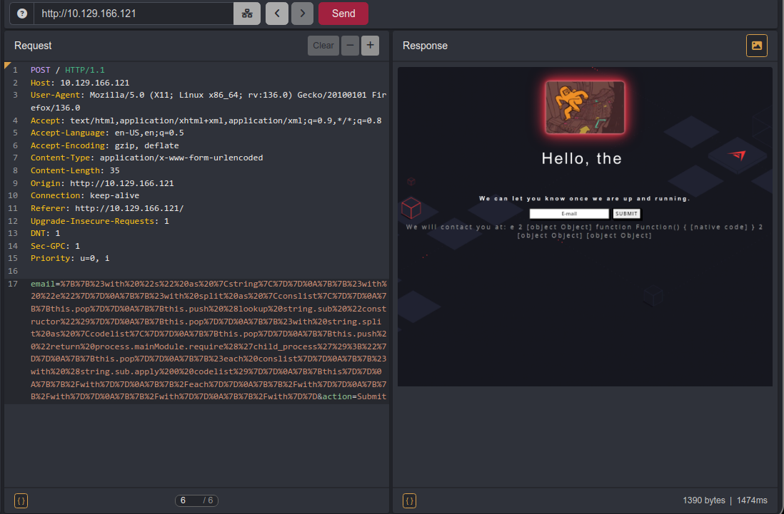Viewport: 784px width, 514px height.
Task: Select the Content-Type header line
Action: coord(146,158)
